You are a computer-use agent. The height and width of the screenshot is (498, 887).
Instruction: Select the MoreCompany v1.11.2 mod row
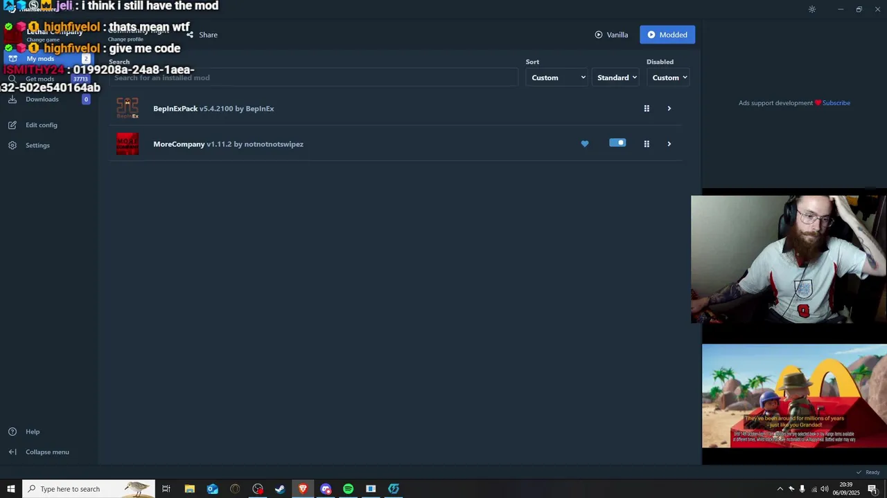tap(395, 144)
